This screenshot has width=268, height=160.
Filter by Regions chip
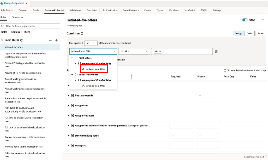tap(15, 32)
